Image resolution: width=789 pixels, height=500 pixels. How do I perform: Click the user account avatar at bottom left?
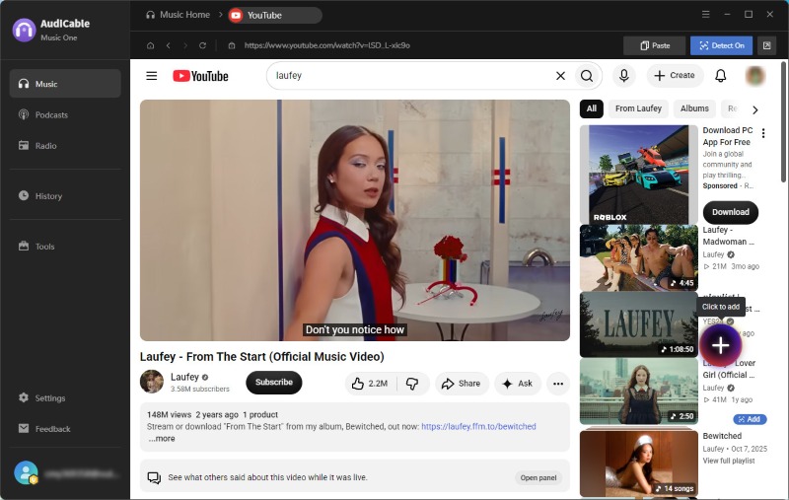26,472
